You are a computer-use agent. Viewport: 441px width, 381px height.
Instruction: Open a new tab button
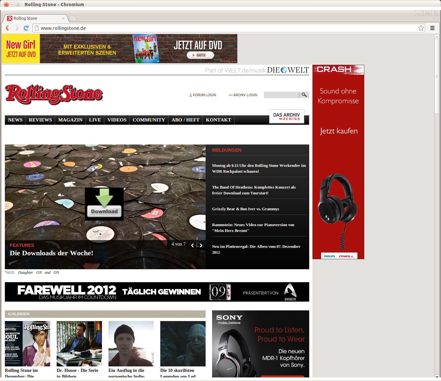73,18
